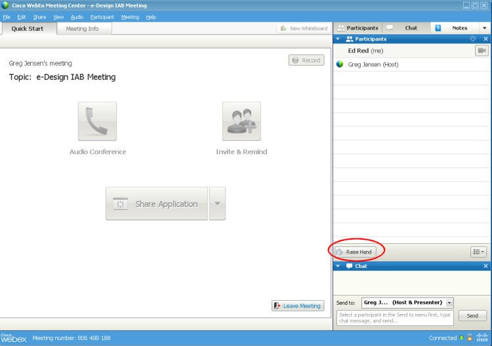
Task: Open the Invite & Remind people icon
Action: point(241,121)
